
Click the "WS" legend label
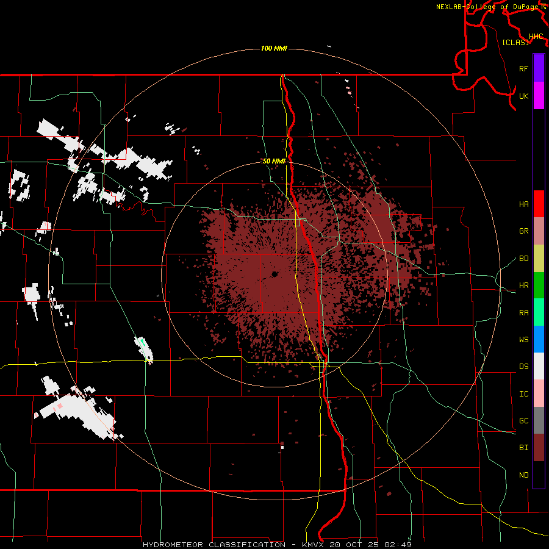(523, 340)
